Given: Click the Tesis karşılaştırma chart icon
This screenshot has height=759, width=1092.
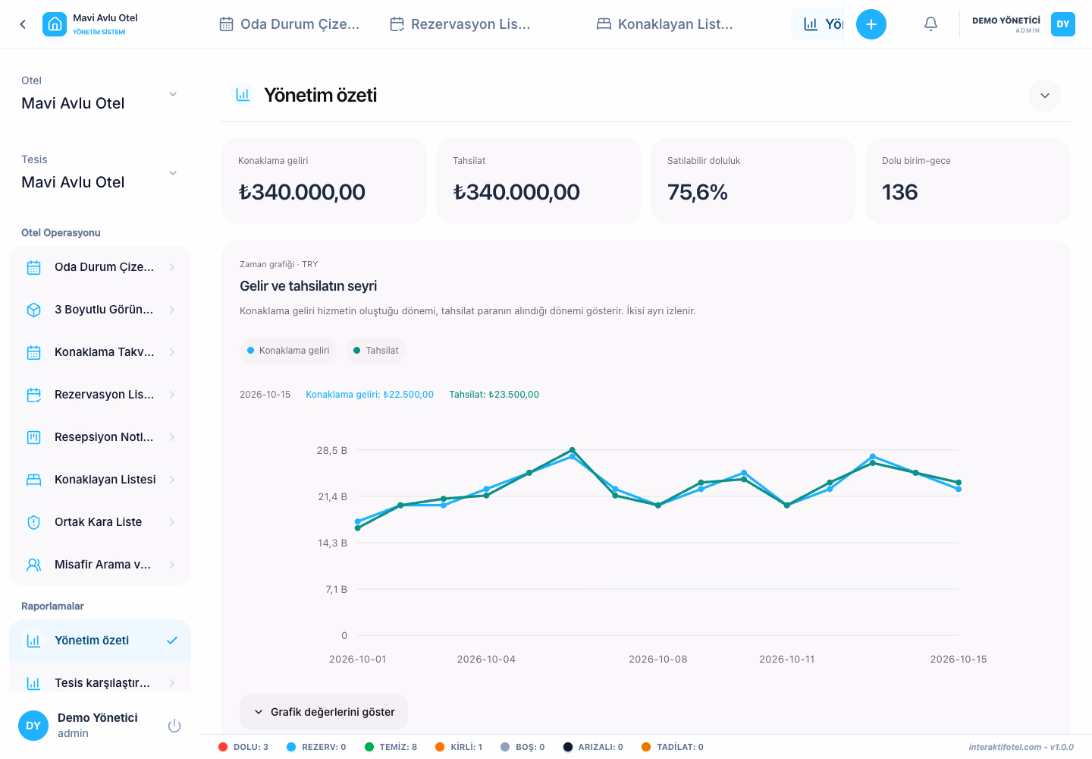Looking at the screenshot, I should pyautogui.click(x=34, y=683).
